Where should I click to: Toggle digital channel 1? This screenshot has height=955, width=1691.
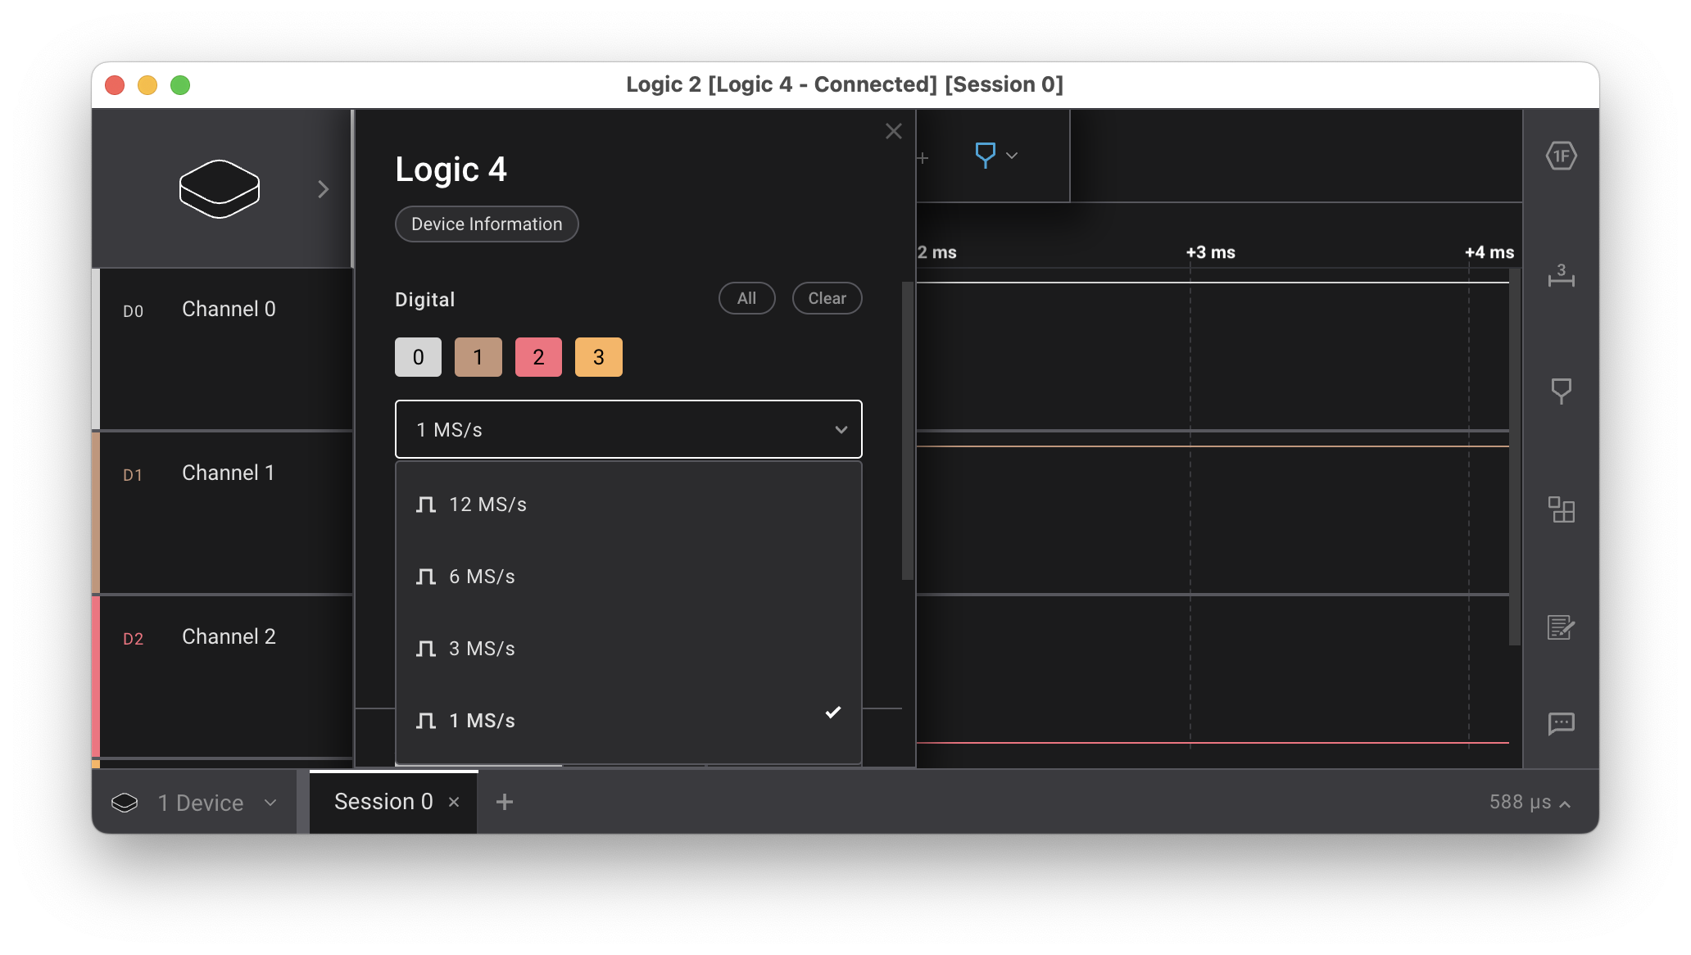point(478,357)
